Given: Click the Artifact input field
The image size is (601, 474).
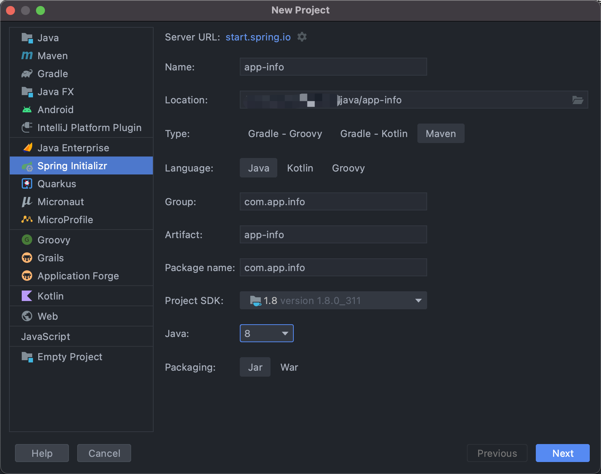Looking at the screenshot, I should pos(333,235).
